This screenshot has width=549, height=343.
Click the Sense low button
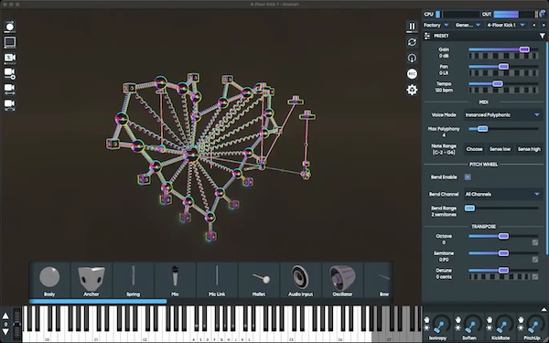click(x=500, y=149)
